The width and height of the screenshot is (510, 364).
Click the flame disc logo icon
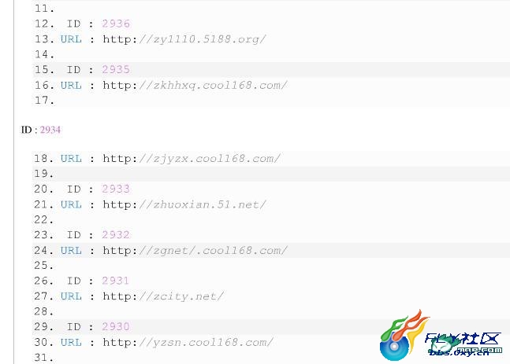click(x=403, y=336)
